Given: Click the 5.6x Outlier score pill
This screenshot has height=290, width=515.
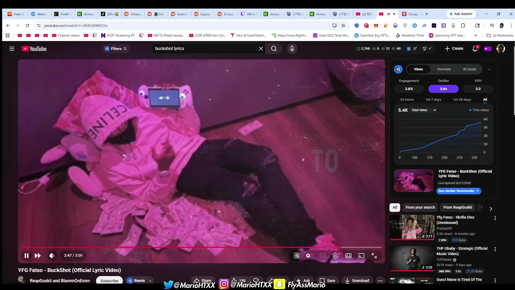Looking at the screenshot, I should pos(443,89).
